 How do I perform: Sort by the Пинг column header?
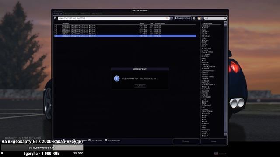[x=151, y=23]
